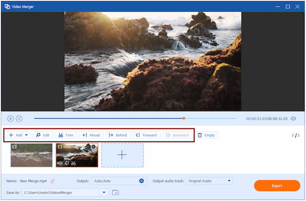The width and height of the screenshot is (306, 201).
Task: Select the second rocky shore clip thumbnail
Action: (x=77, y=155)
